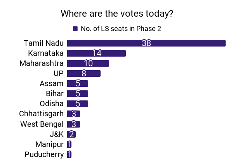Click the 'Chhattisgarh' axis label
Viewport: 233px width, 164px height.
click(x=41, y=114)
